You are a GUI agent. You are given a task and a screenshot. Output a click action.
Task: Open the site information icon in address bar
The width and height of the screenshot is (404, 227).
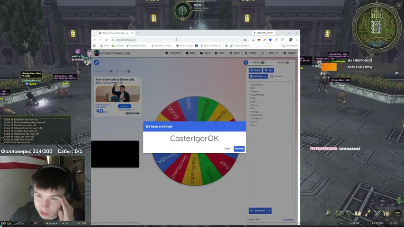pos(113,40)
